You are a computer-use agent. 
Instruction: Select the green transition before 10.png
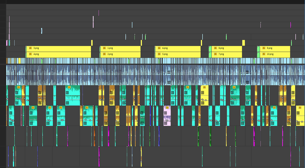pyautogui.click(x=258, y=55)
